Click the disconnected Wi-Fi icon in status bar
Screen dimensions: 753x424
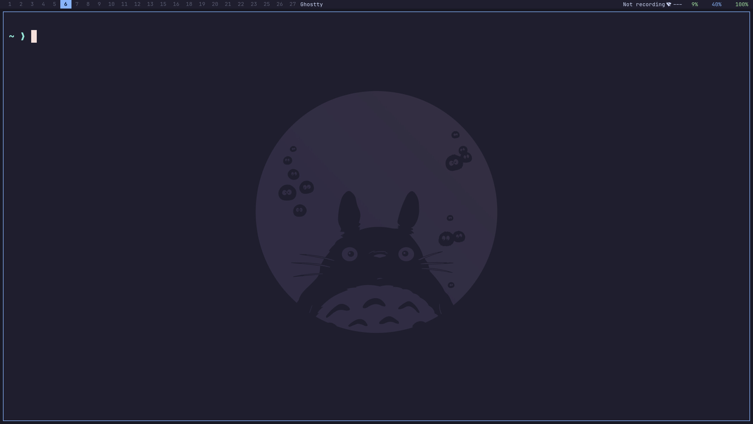pyautogui.click(x=669, y=4)
